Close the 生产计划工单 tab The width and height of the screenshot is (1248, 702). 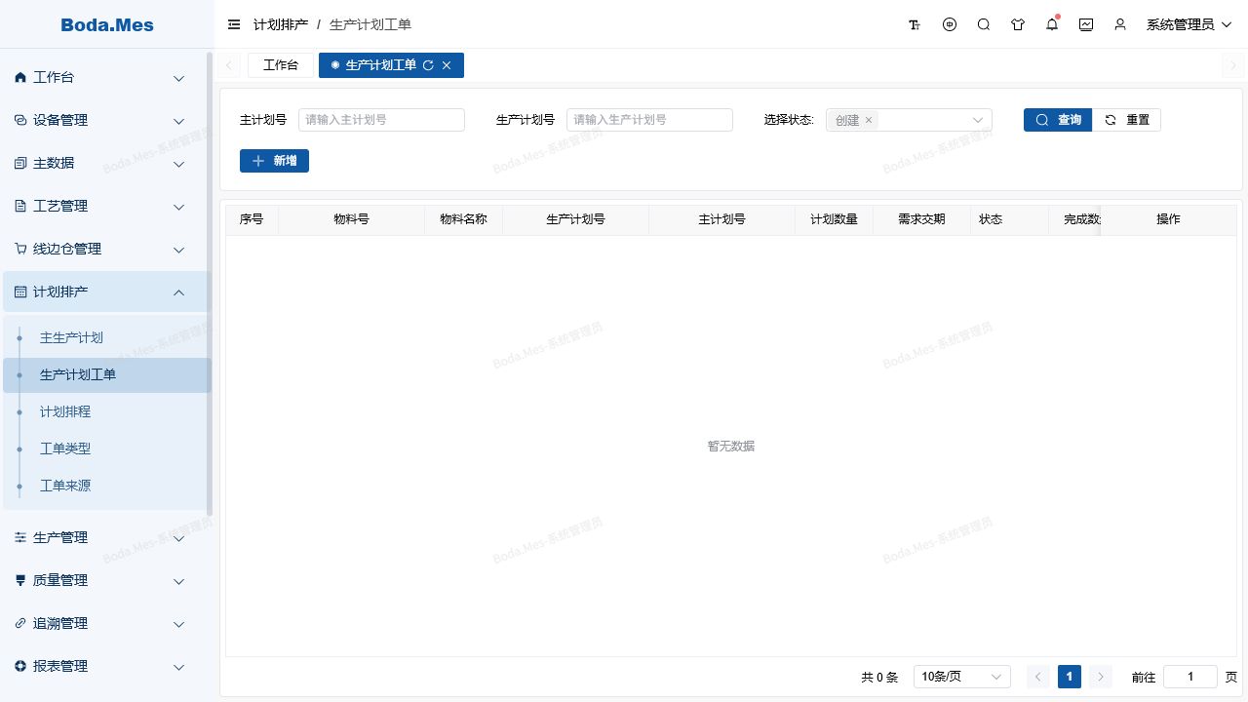pyautogui.click(x=447, y=65)
